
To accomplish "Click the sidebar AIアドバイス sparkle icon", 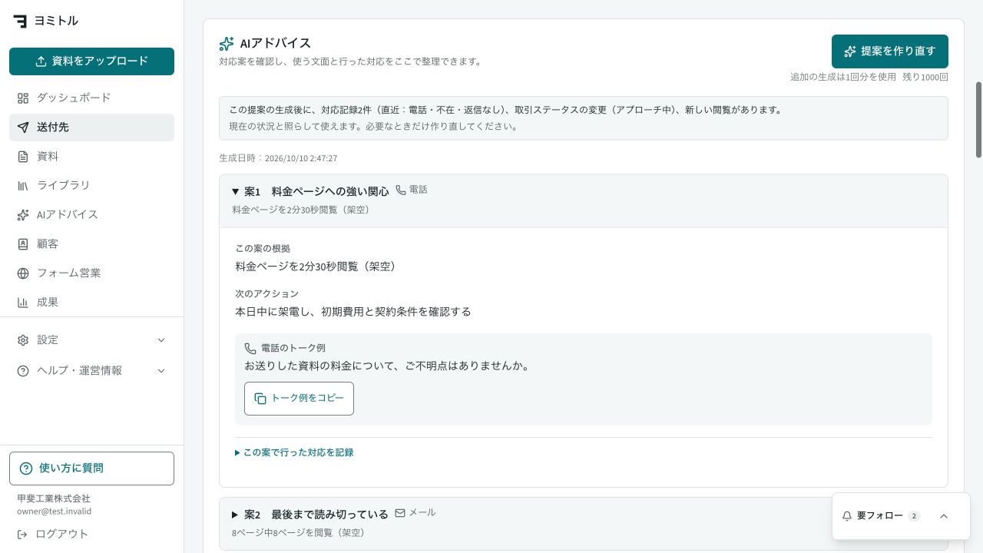I will click(x=23, y=215).
